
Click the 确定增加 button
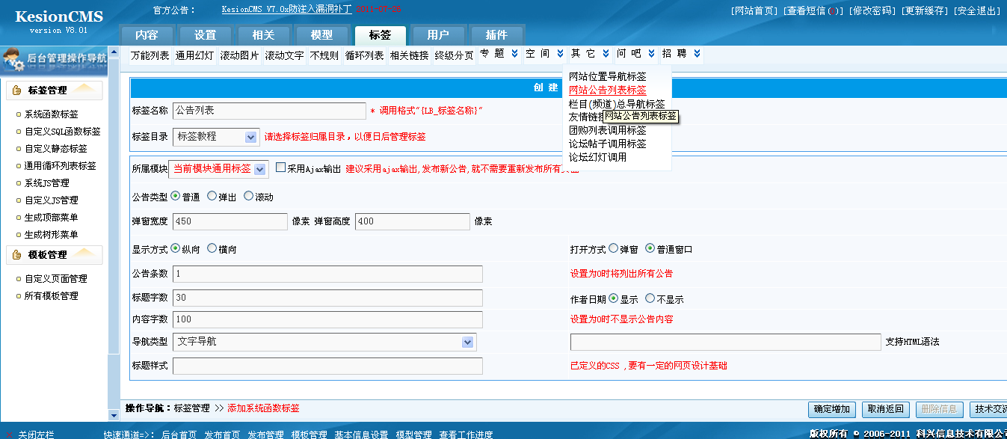click(831, 410)
